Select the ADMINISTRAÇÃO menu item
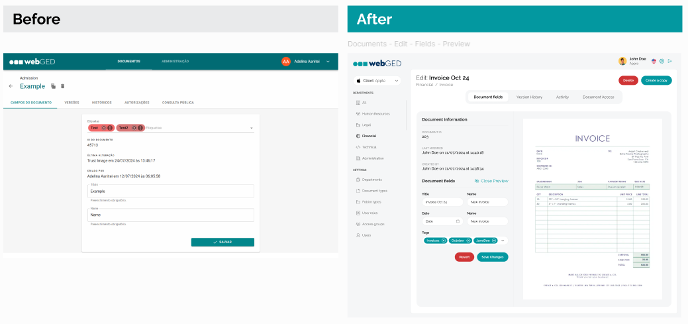This screenshot has height=324, width=688. (175, 62)
